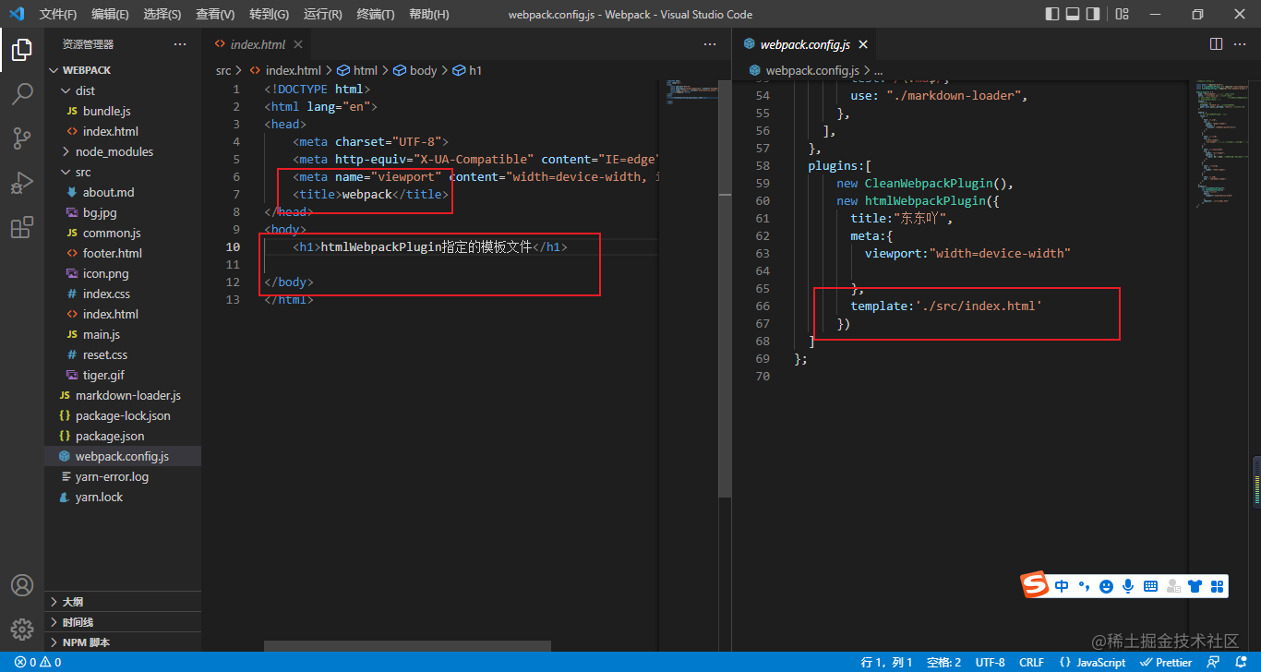Toggle secondary sidebar layout icon
Image resolution: width=1261 pixels, height=672 pixels.
tap(1093, 14)
